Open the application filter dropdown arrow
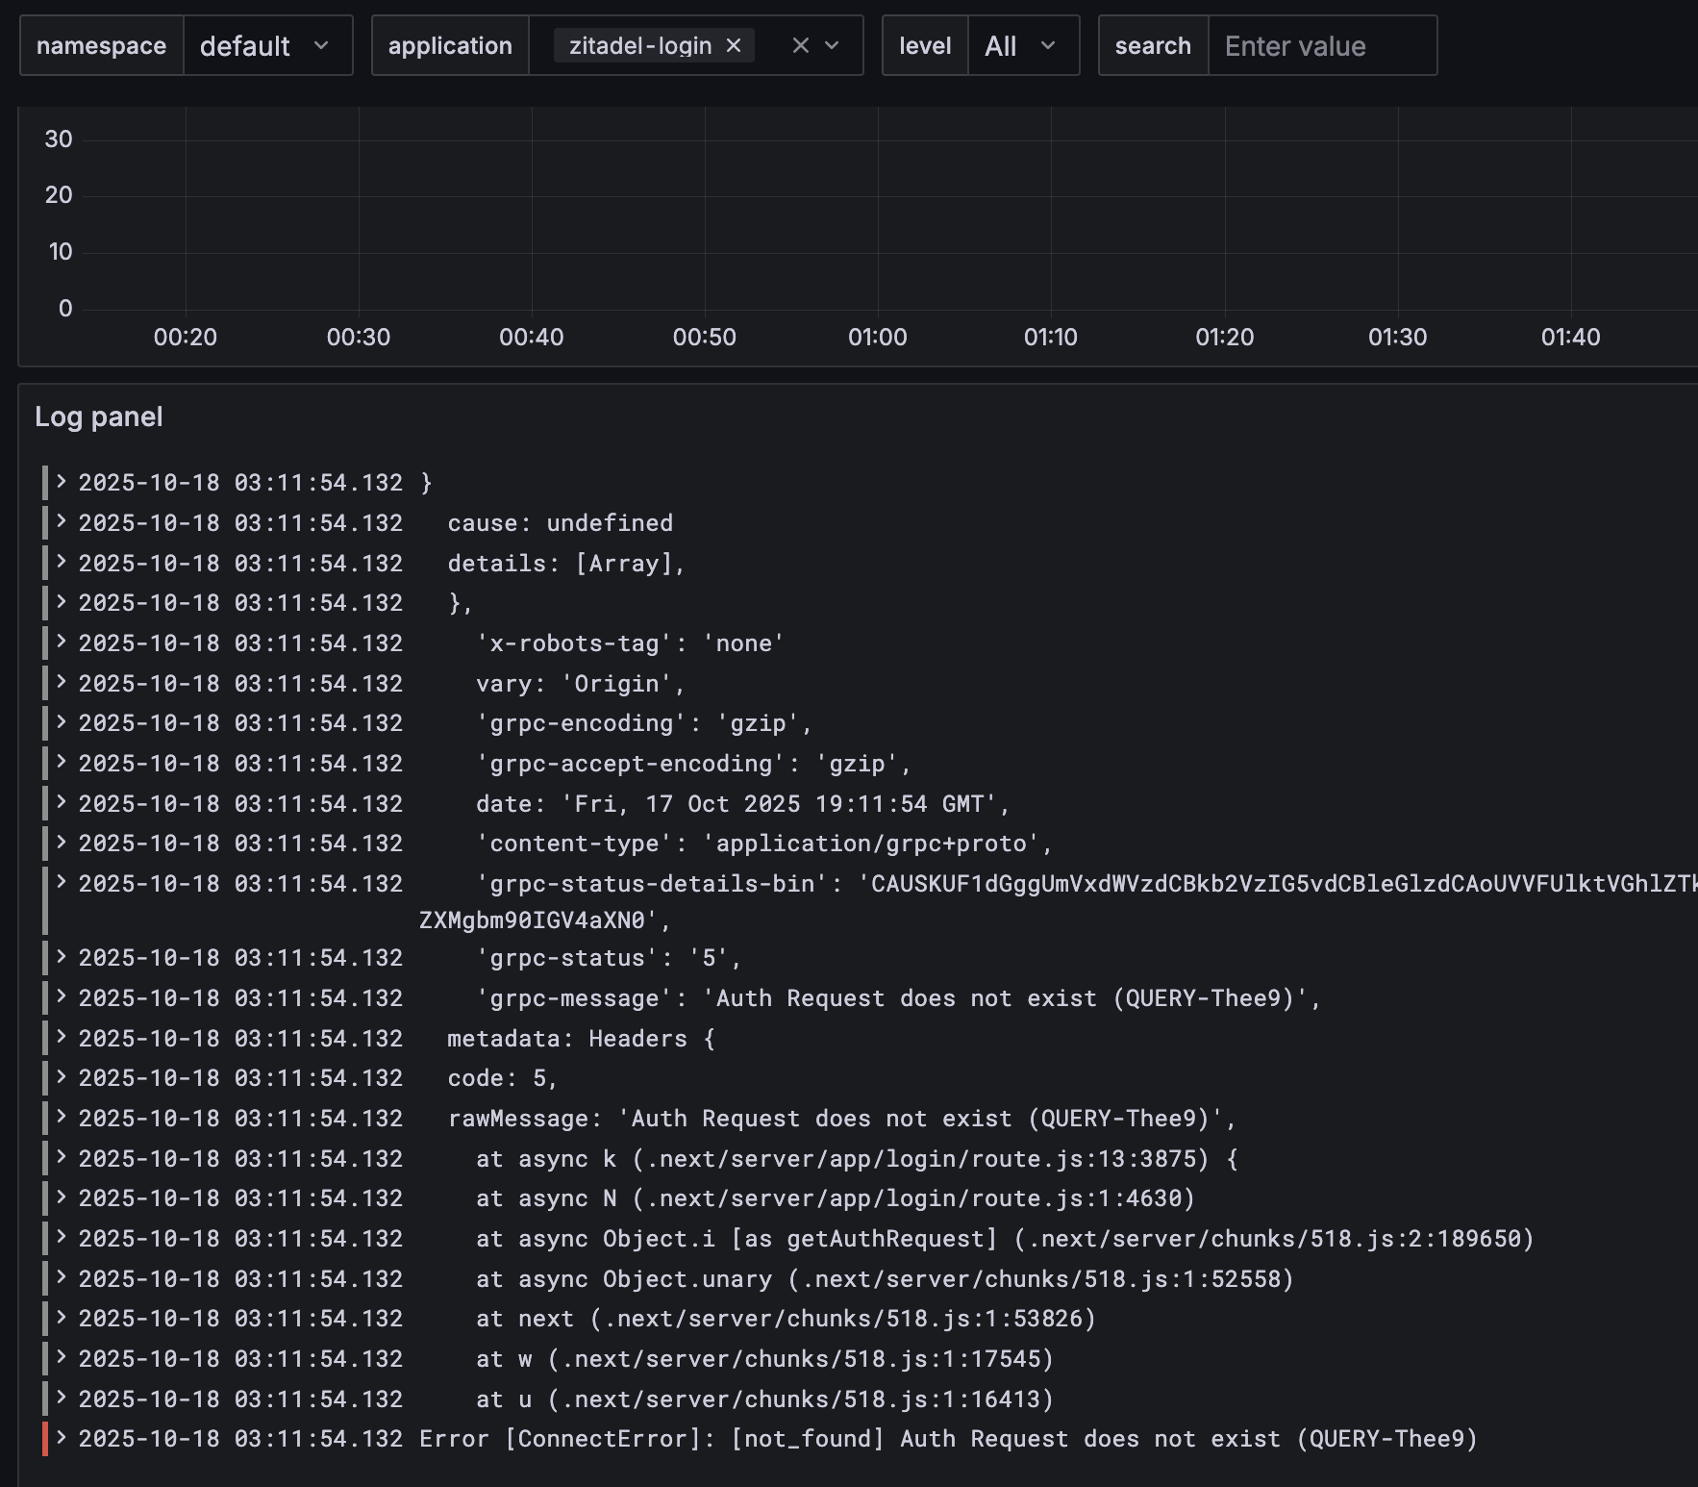Viewport: 1698px width, 1487px height. 833,45
